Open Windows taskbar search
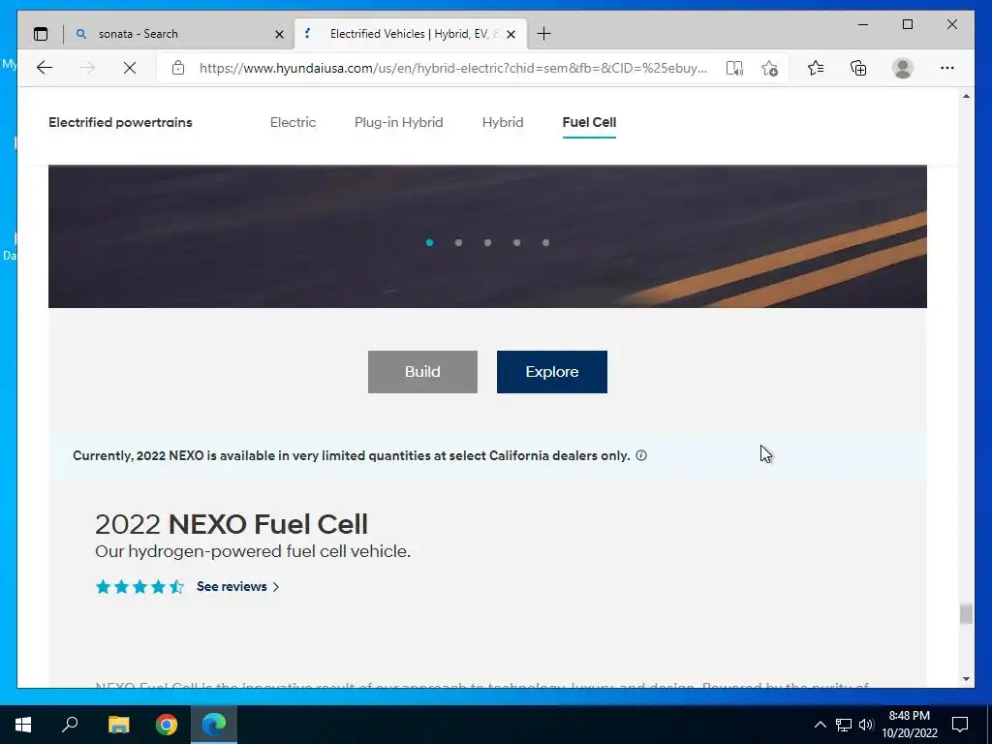Image resolution: width=992 pixels, height=744 pixels. (x=70, y=725)
